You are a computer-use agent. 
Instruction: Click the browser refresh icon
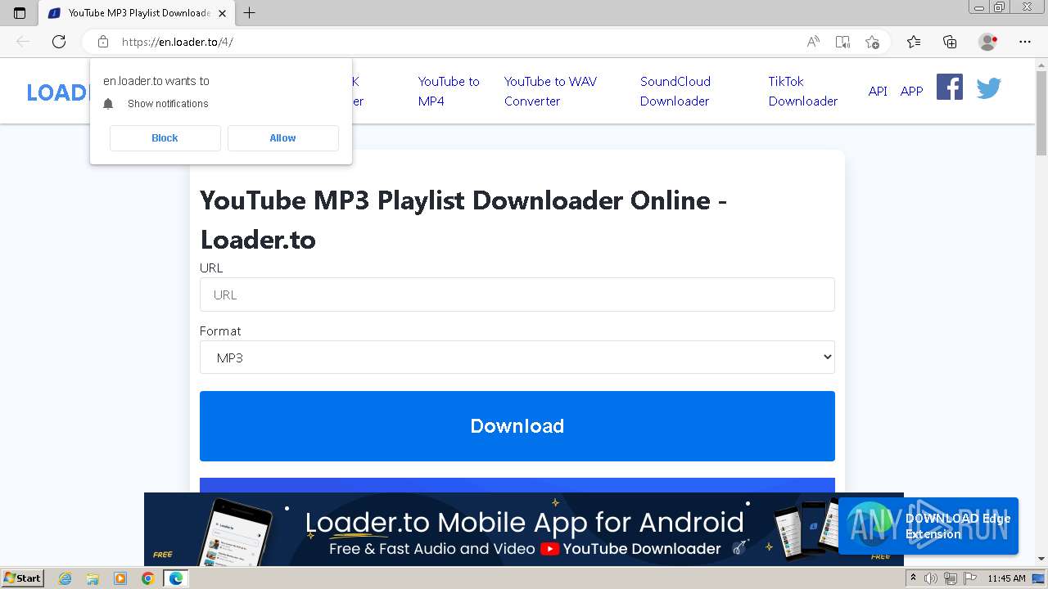[x=59, y=42]
